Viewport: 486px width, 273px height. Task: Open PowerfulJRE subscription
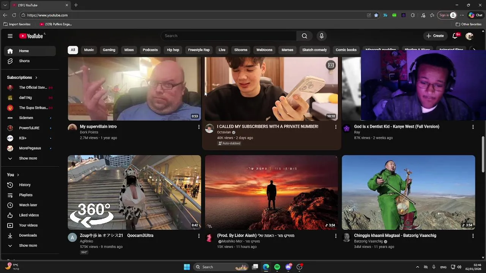click(x=30, y=128)
